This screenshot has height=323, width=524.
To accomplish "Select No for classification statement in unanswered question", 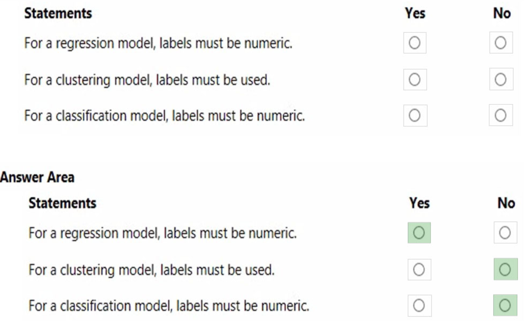I will [501, 115].
